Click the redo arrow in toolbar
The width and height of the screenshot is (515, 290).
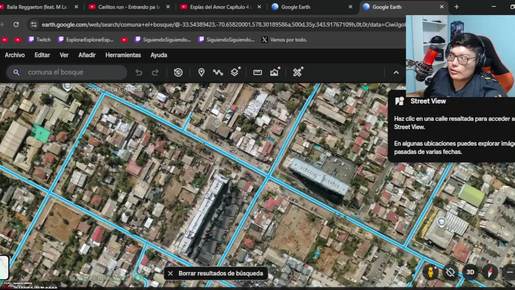[155, 72]
